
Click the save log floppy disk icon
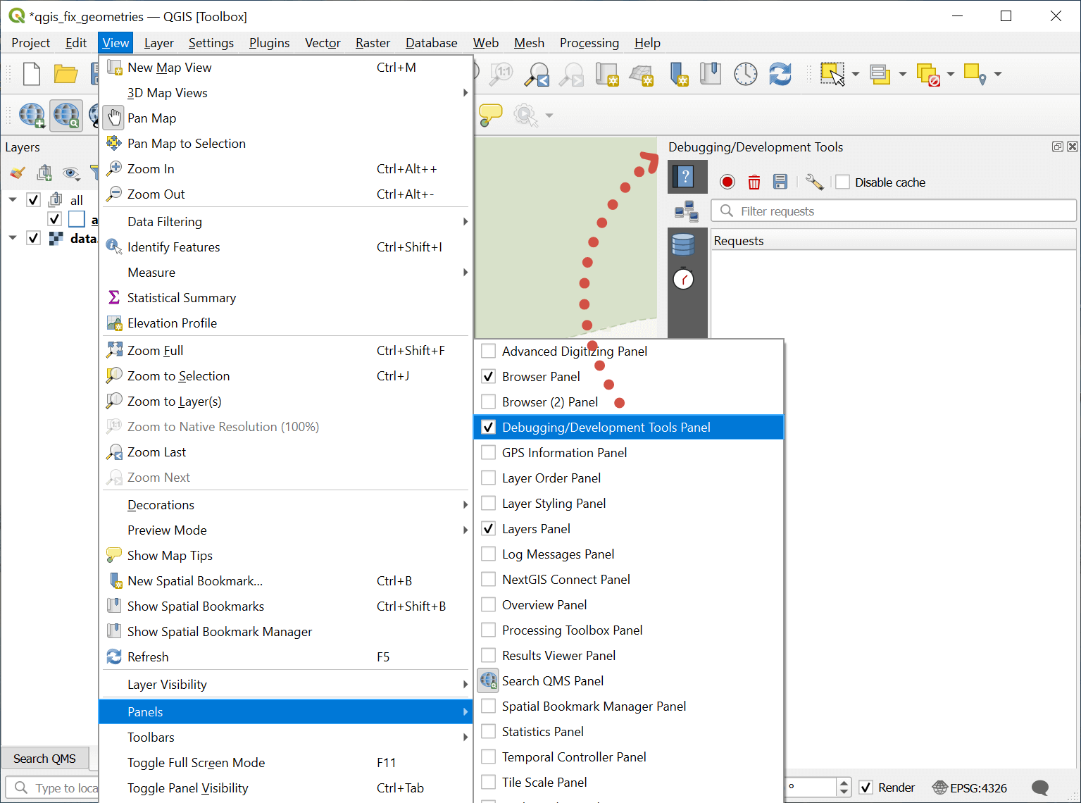[780, 182]
